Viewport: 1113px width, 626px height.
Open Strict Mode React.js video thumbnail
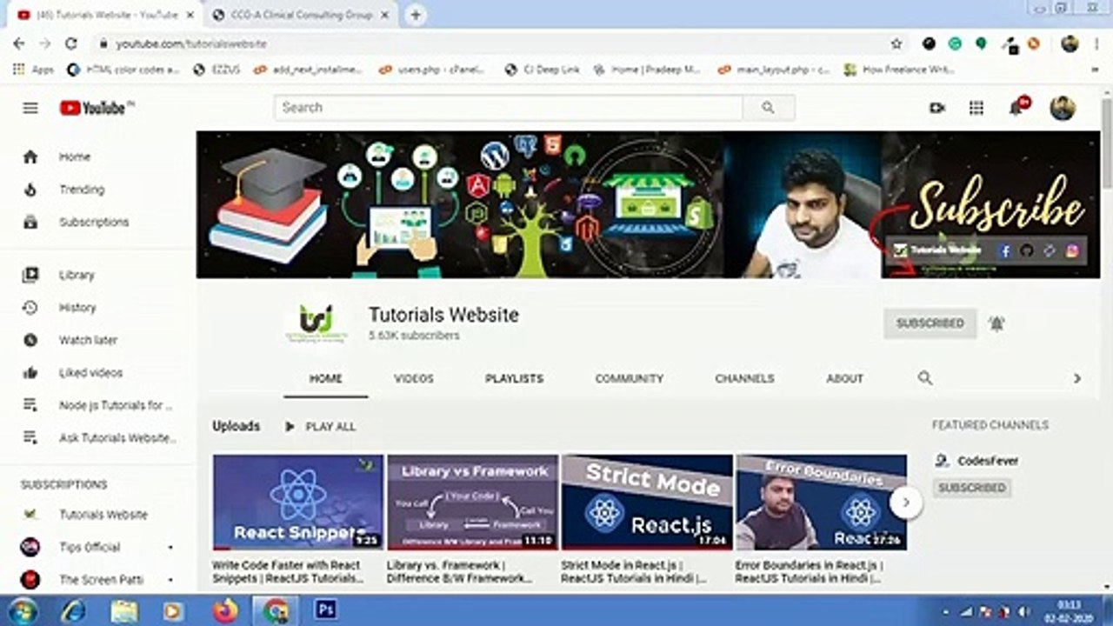point(647,503)
